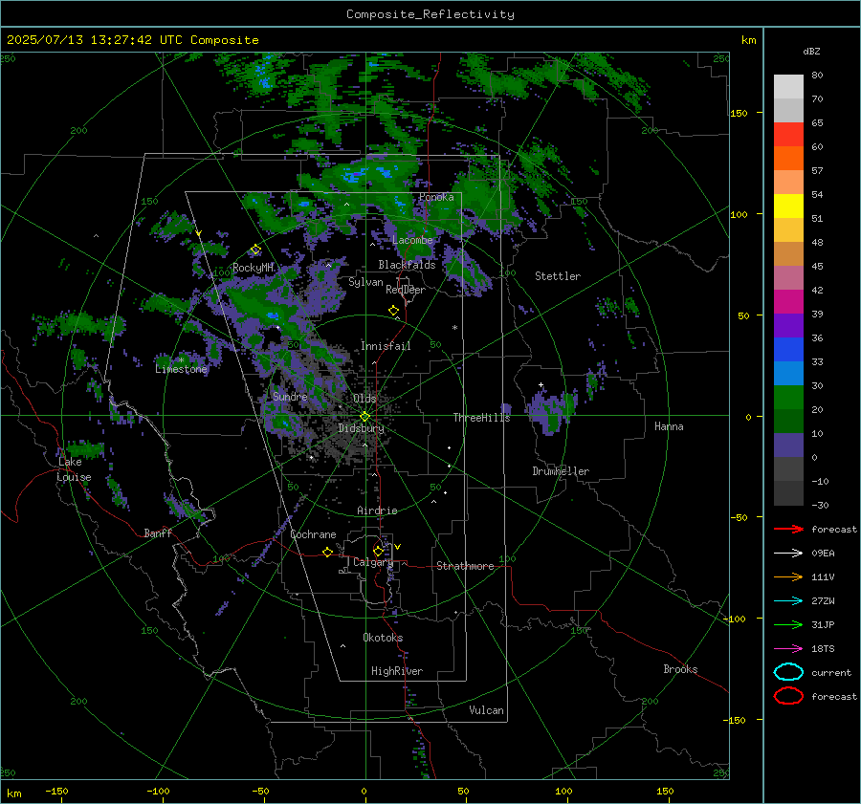
Task: Click the yellow diamond marker above RockyMH
Action: pos(255,250)
